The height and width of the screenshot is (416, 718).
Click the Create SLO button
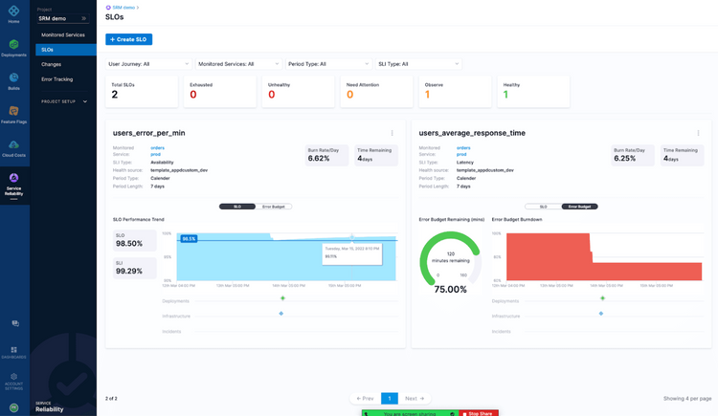(x=128, y=39)
